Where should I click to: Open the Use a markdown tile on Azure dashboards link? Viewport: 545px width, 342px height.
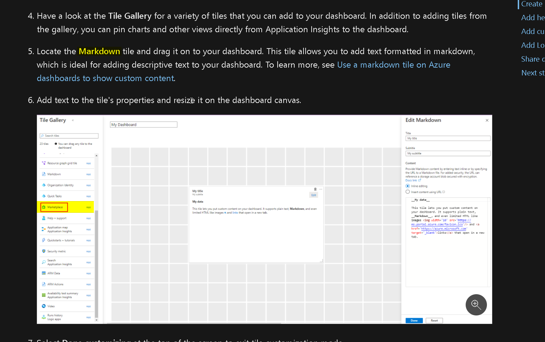(394, 65)
